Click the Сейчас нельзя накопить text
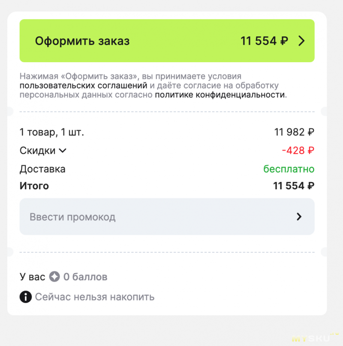 coord(95,297)
